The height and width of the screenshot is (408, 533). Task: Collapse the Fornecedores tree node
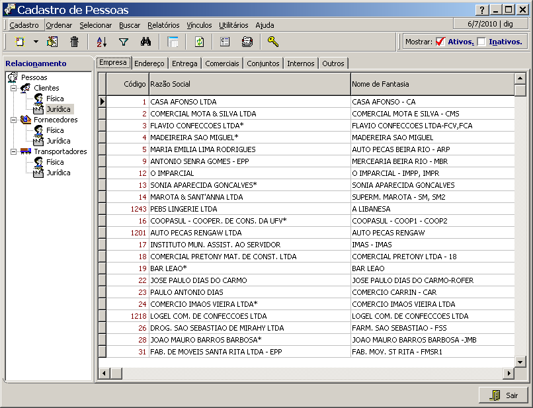point(14,120)
